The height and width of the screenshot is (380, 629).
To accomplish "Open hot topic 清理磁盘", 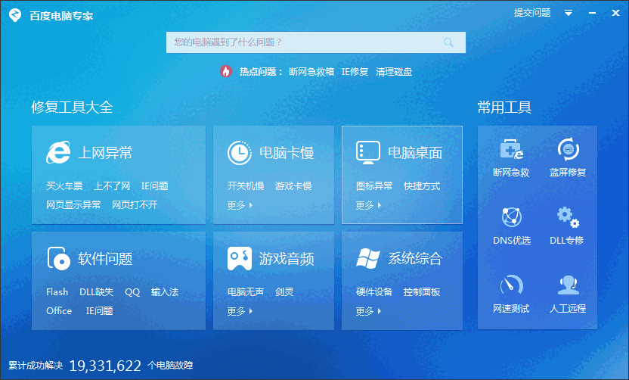I will [x=394, y=72].
